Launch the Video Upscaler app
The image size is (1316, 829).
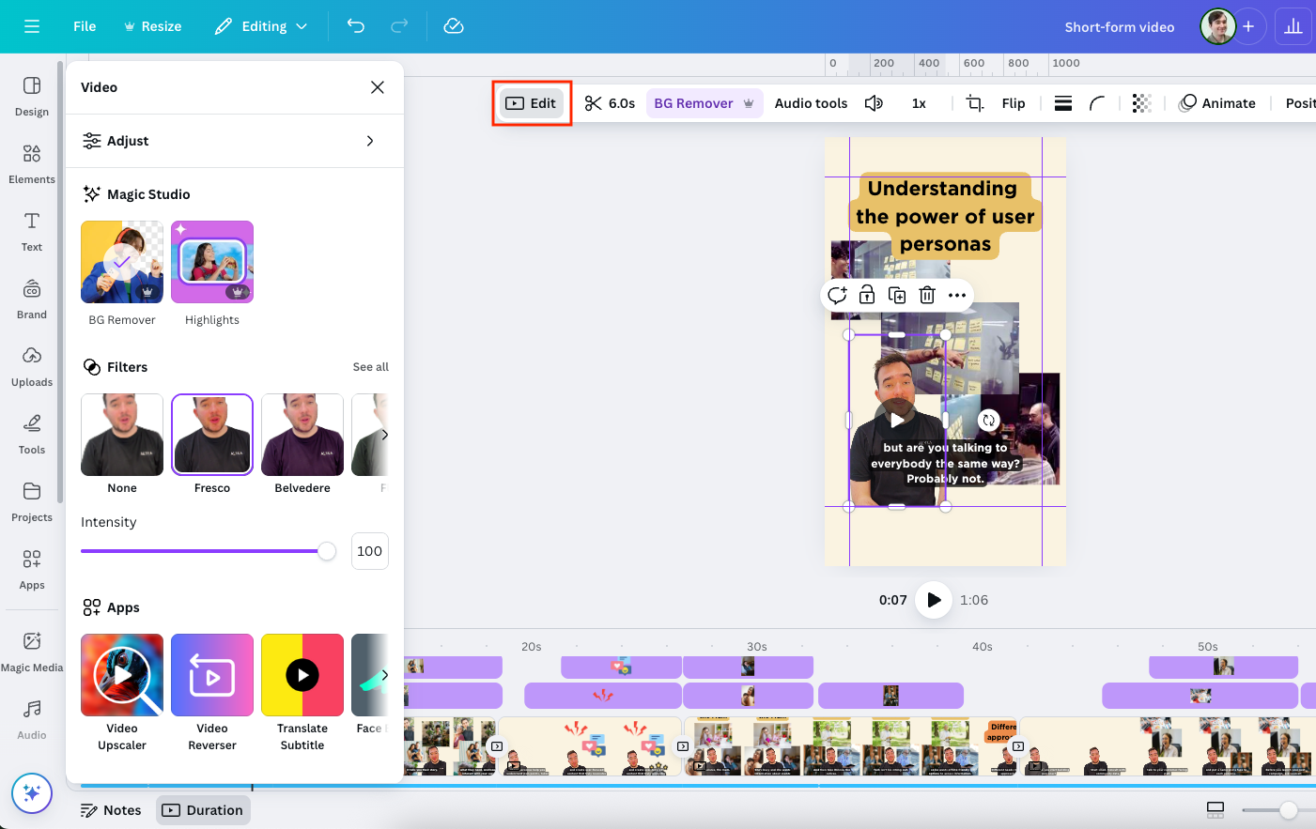pyautogui.click(x=121, y=674)
